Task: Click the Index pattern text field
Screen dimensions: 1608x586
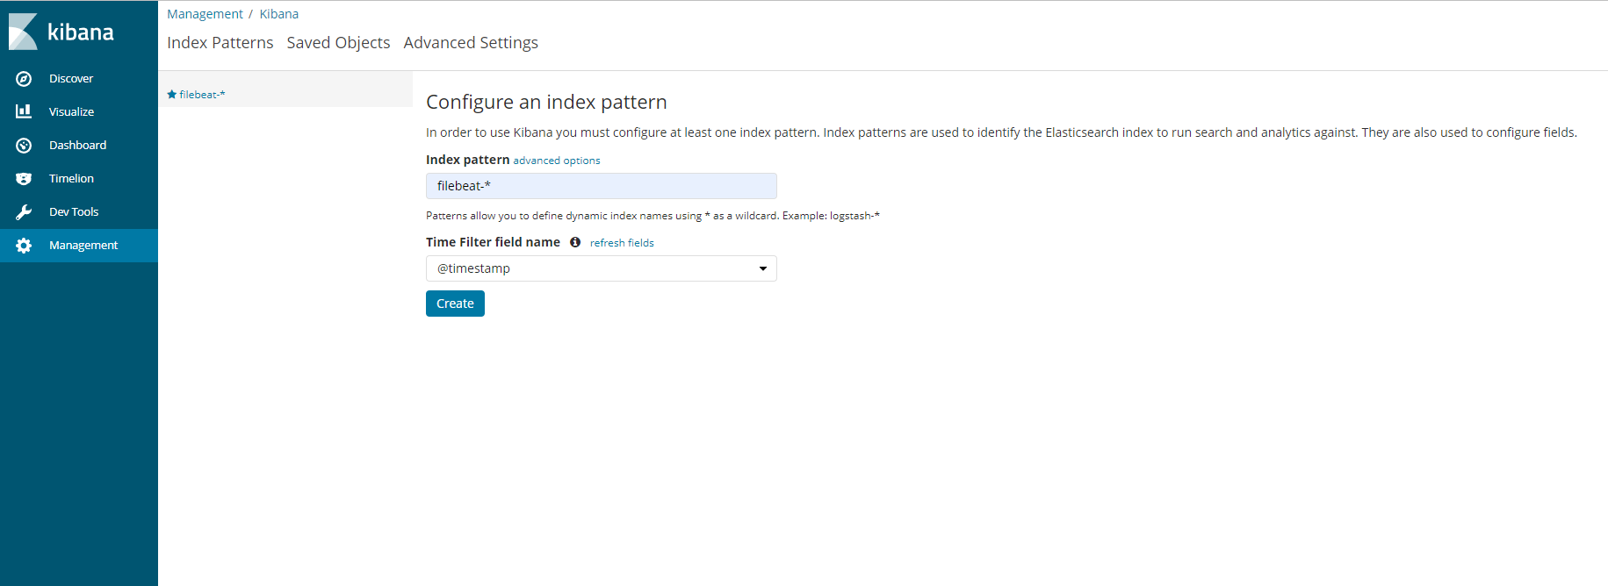Action: tap(601, 186)
